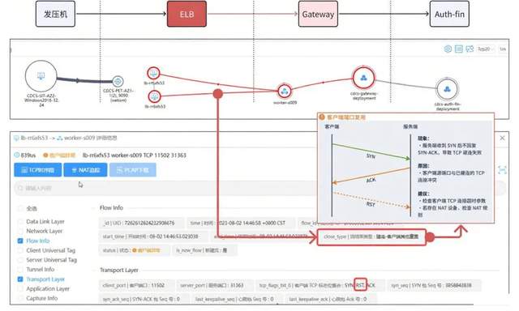This screenshot has height=311, width=519.
Task: Toggle the 全选 select-all checkbox
Action: coord(20,208)
